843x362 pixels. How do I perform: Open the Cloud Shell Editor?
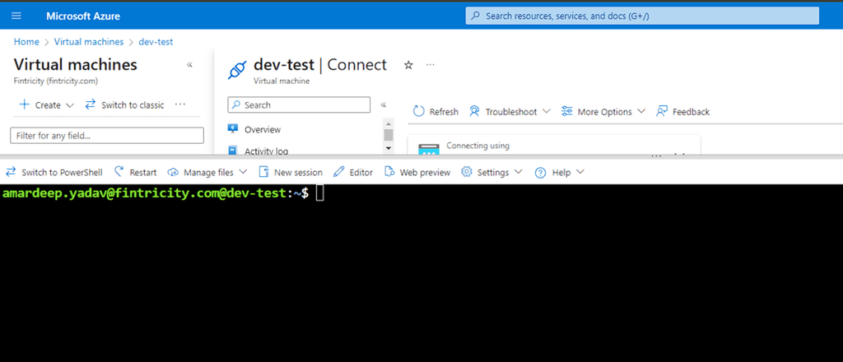click(353, 173)
